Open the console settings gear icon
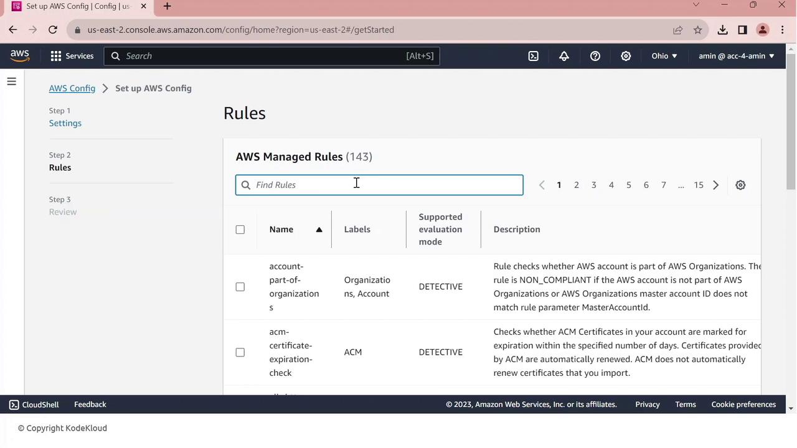The width and height of the screenshot is (797, 448). pos(626,56)
